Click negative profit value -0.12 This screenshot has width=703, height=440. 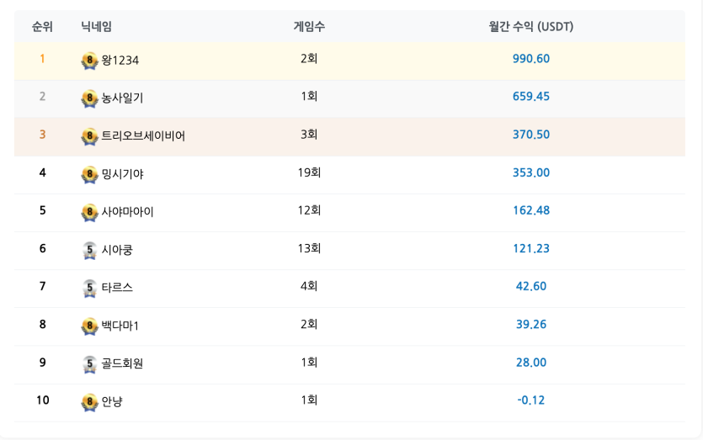[x=531, y=400]
